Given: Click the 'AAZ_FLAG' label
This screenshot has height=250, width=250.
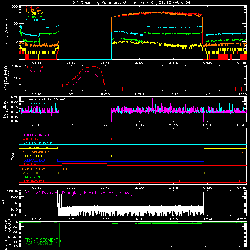Looking at the screenshot, I should point(31,173).
